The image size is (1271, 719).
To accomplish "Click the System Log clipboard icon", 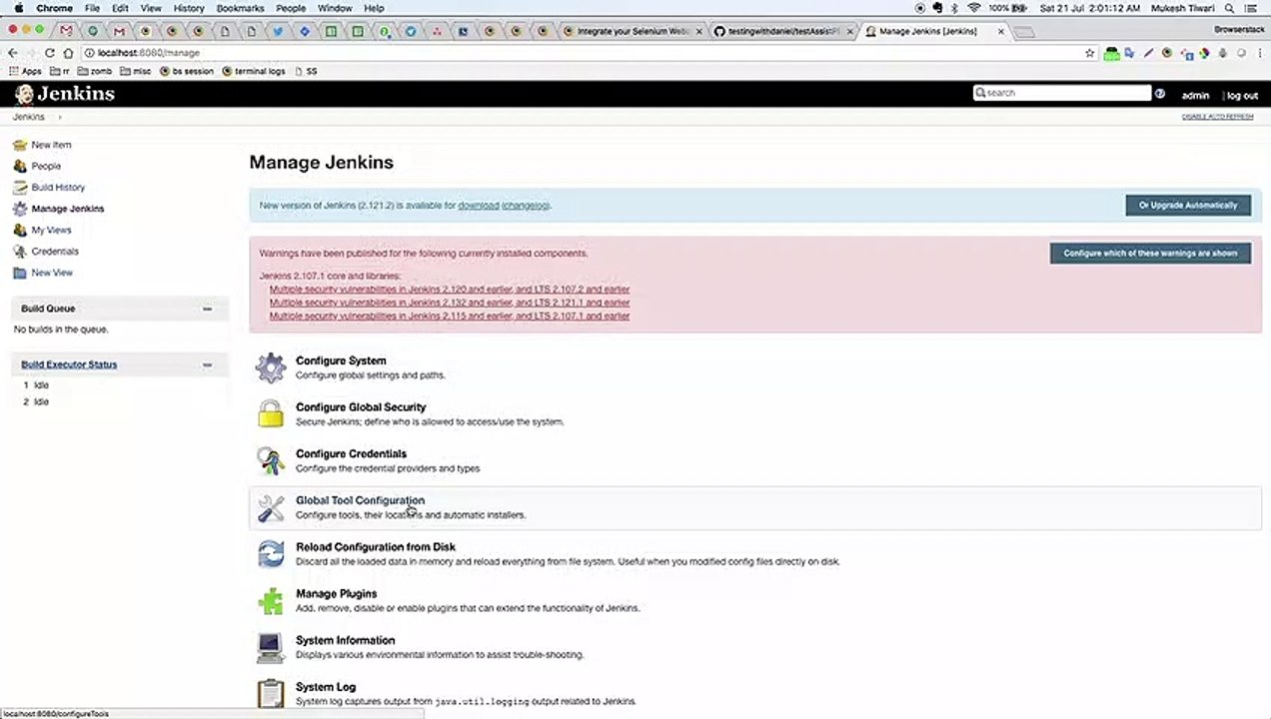I will point(271,693).
